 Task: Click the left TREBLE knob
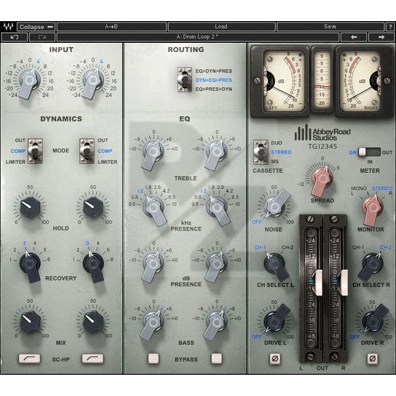tap(153, 153)
